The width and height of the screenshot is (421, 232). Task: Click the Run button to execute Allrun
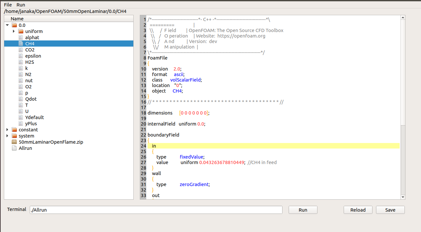303,210
